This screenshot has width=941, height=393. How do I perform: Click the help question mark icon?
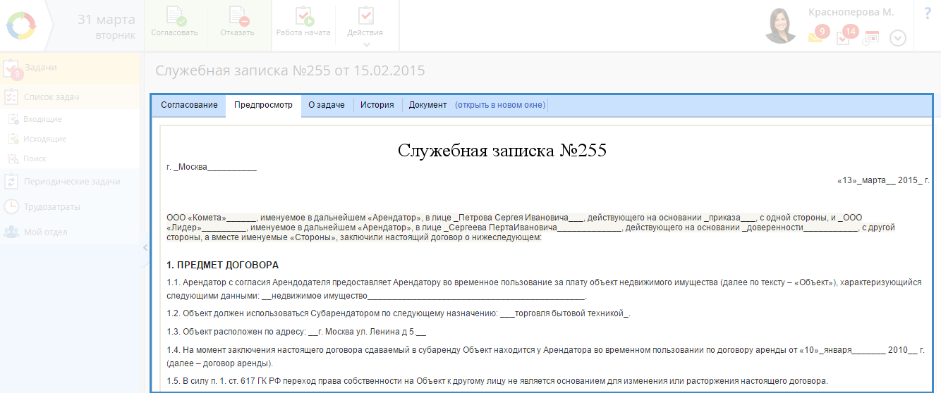[927, 14]
